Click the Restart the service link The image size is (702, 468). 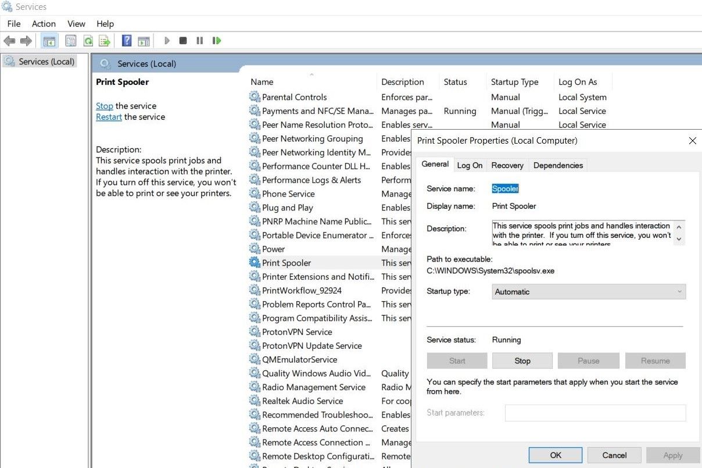(109, 117)
